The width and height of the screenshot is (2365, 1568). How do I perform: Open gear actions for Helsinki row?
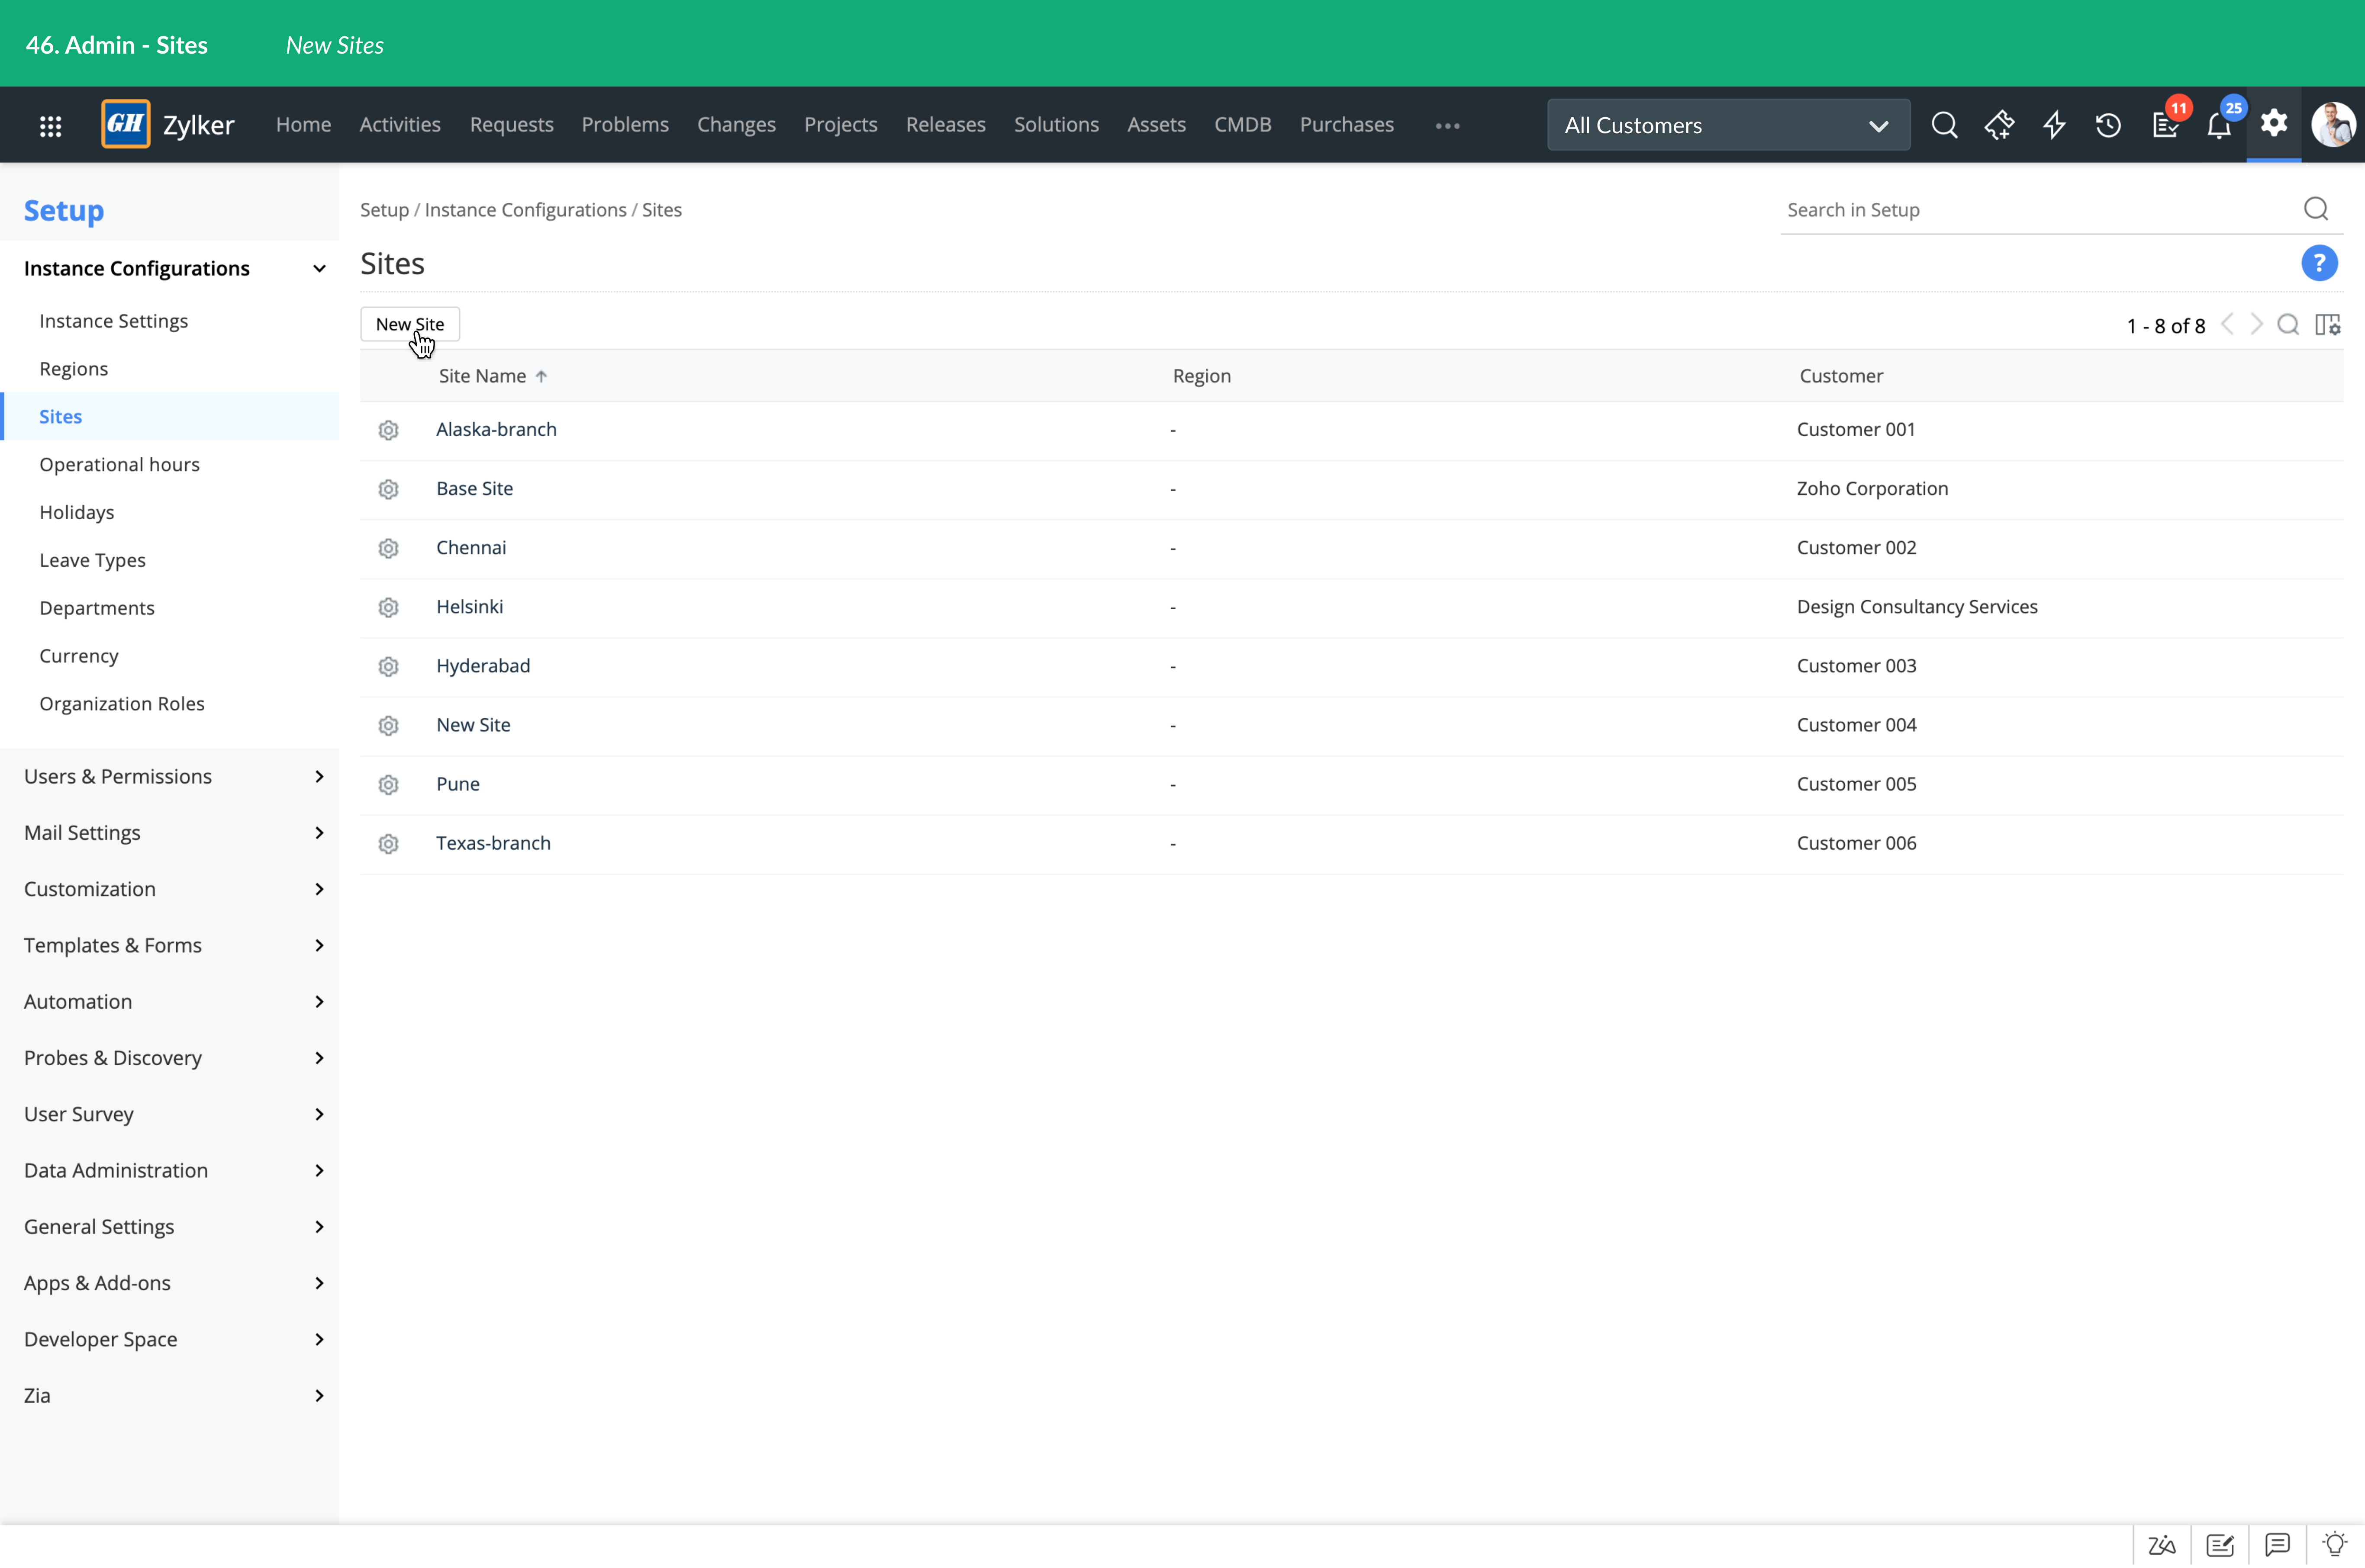[x=388, y=607]
